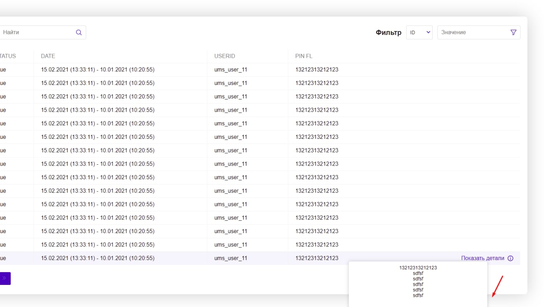Open the ID filter dropdown
Image resolution: width=544 pixels, height=307 pixels.
tap(419, 32)
